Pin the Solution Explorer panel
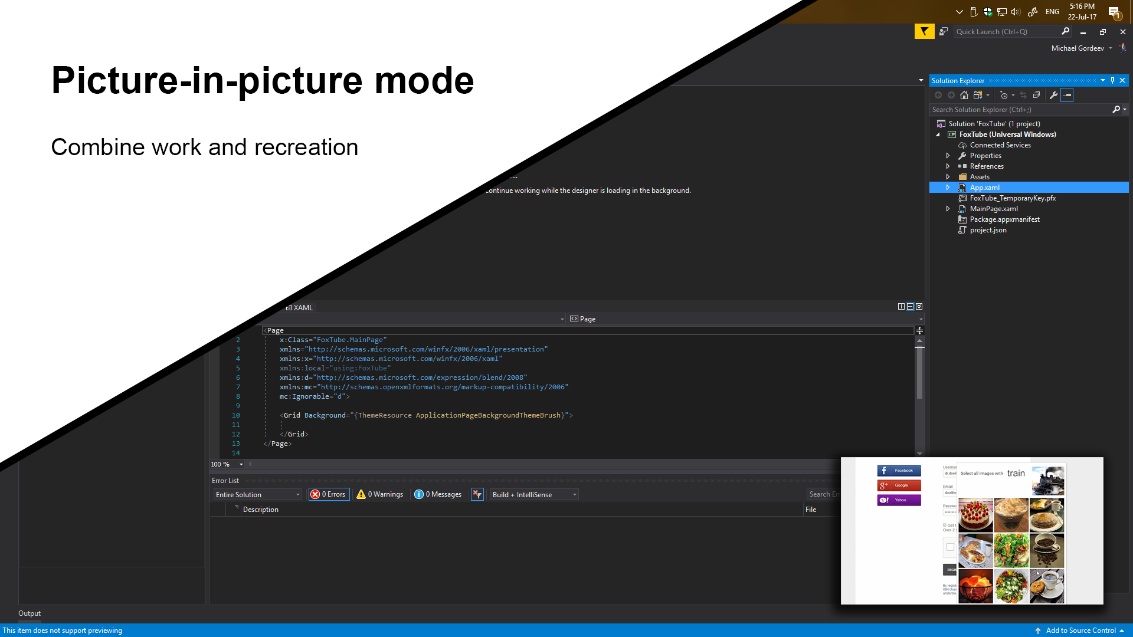The image size is (1133, 637). [x=1112, y=80]
